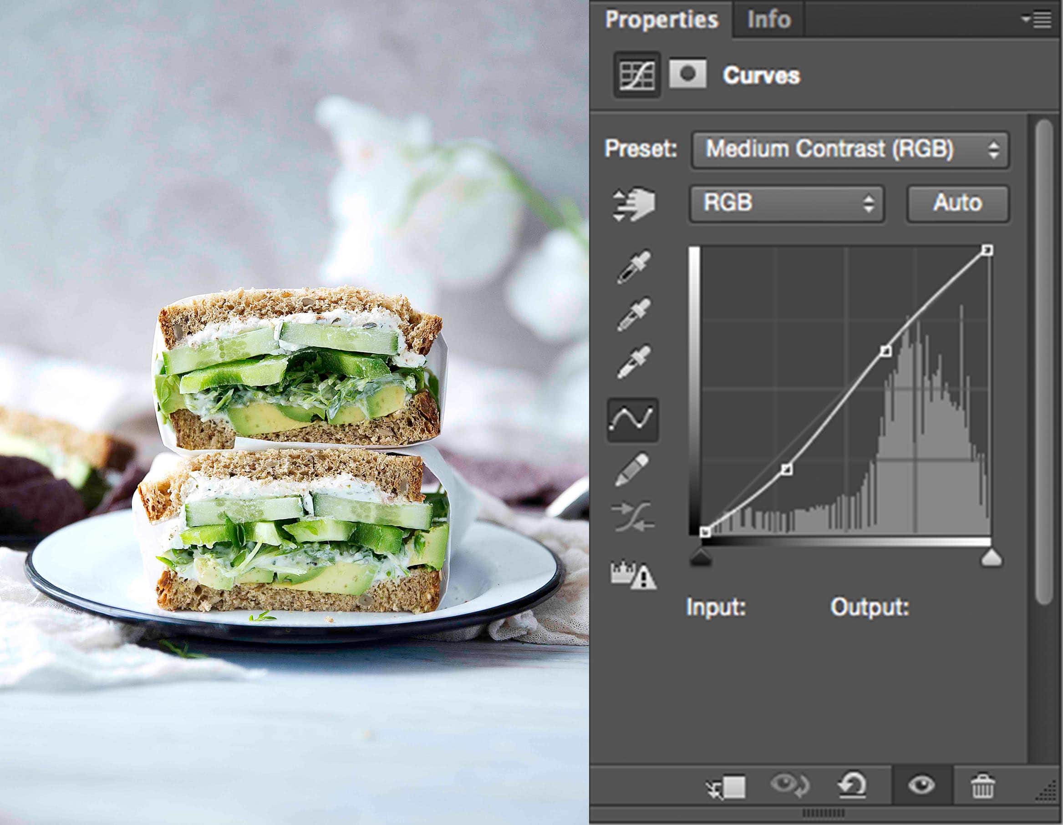Pick the white point eyedropper
The width and height of the screenshot is (1063, 825).
[633, 362]
